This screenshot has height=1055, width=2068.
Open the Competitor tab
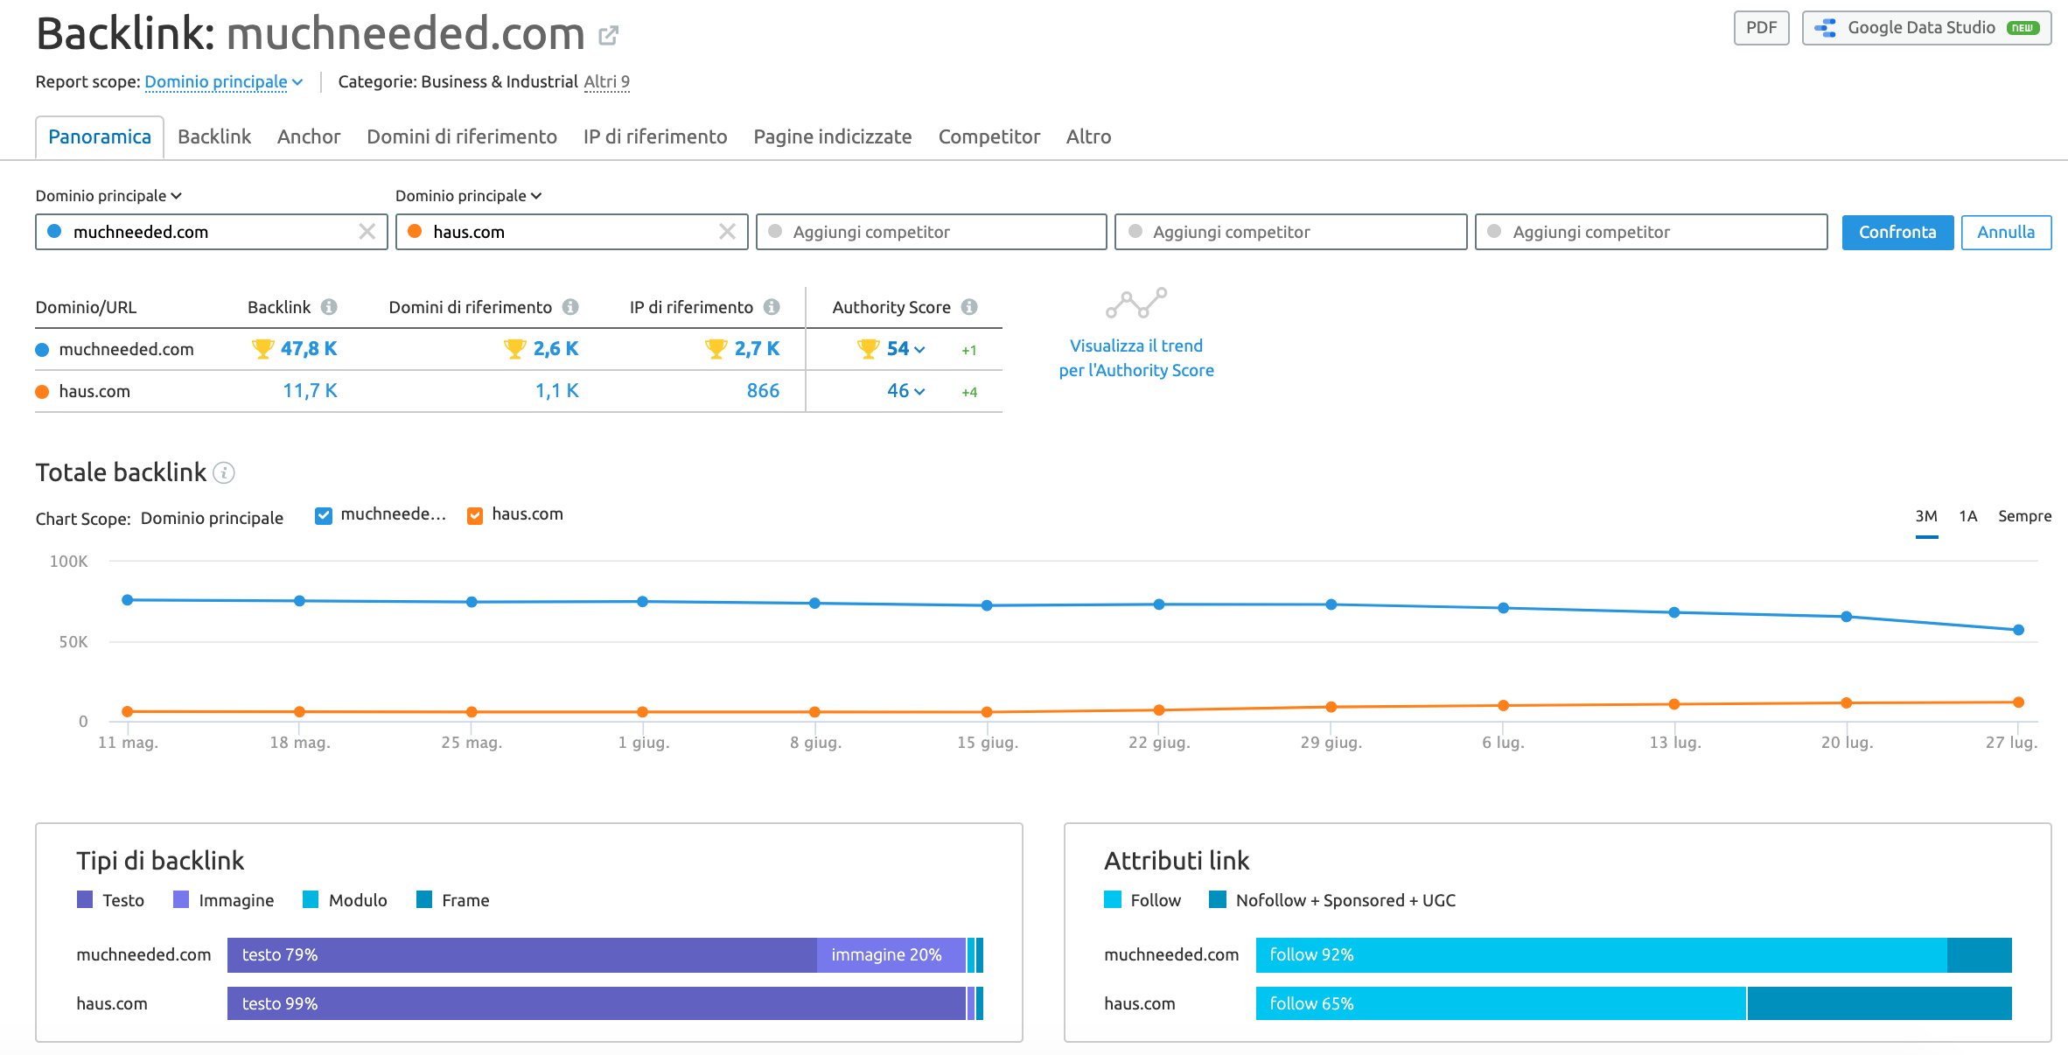[989, 137]
